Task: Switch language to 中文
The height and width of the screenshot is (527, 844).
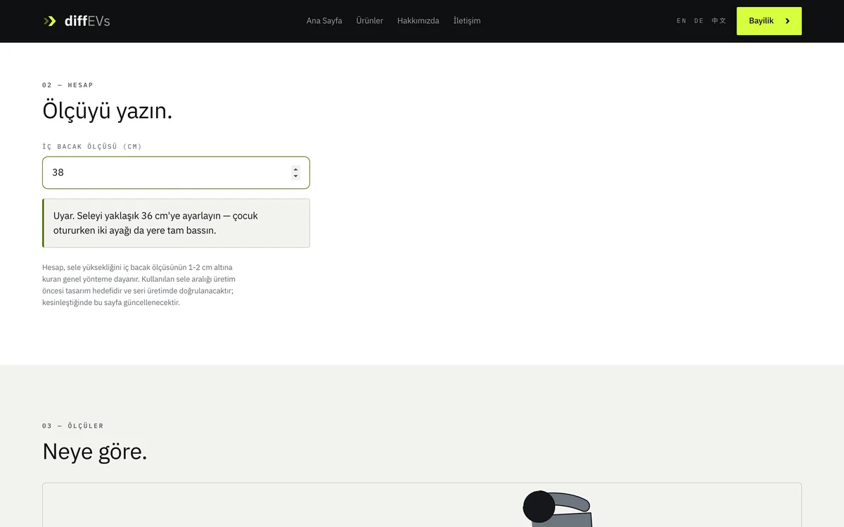Action: [x=719, y=21]
